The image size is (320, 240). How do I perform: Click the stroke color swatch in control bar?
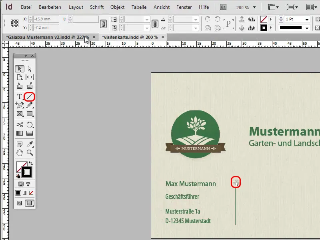(x=264, y=28)
